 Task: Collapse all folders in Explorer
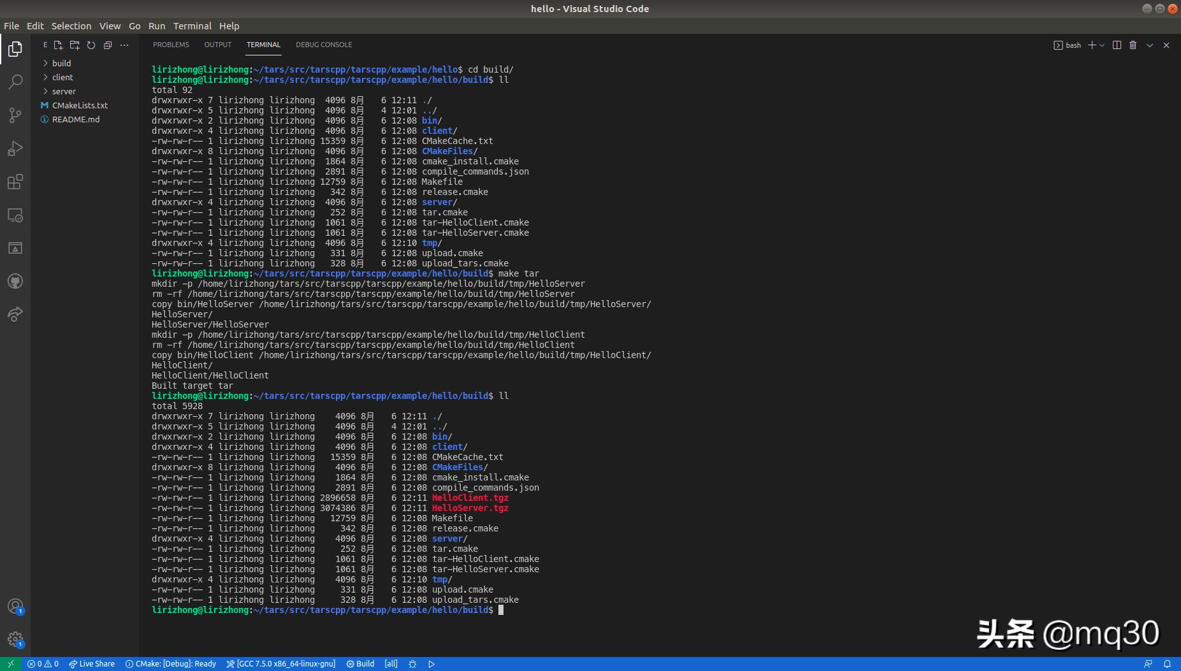click(108, 45)
